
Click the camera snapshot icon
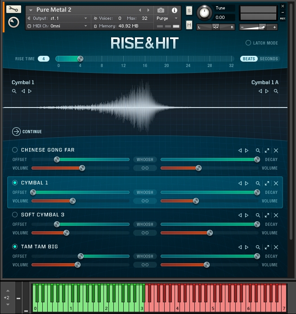[x=161, y=10]
